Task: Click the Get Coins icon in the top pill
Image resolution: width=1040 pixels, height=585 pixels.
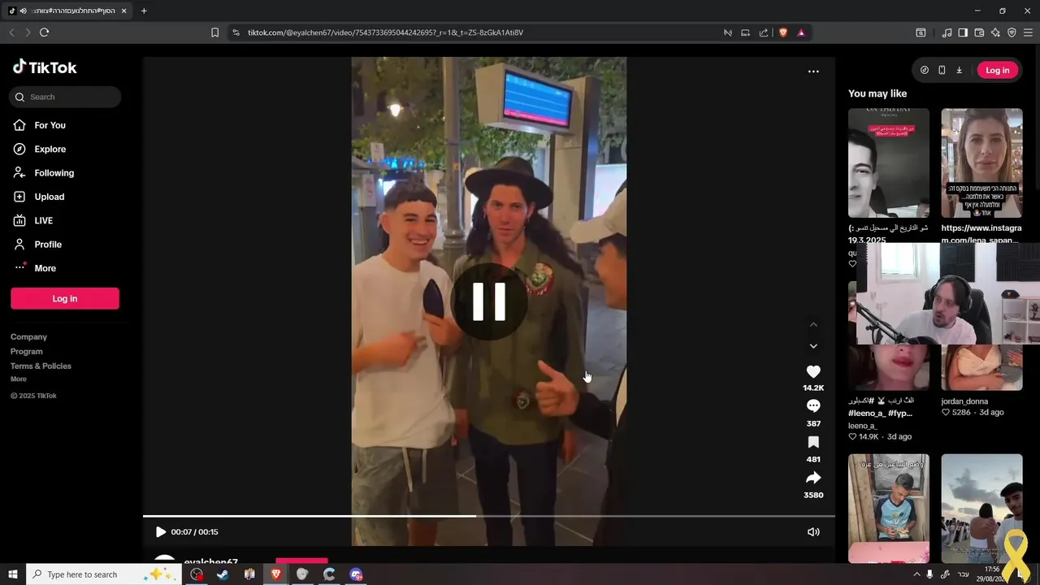Action: click(x=924, y=70)
